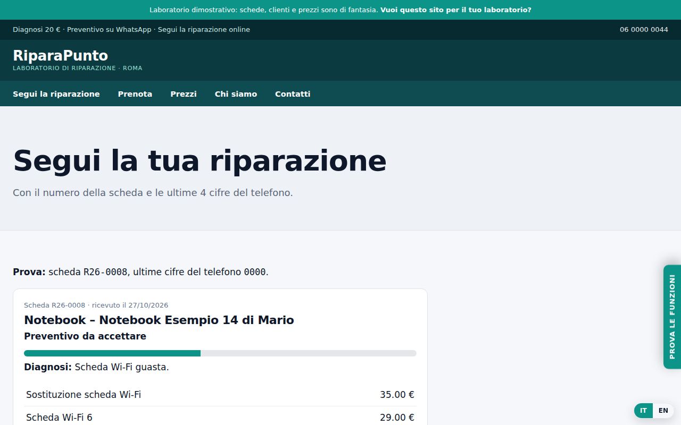Screen dimensions: 681x425
Task: Select the 'Segui la tua riparazione' heading
Action: point(200,161)
